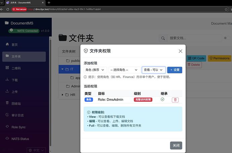The height and width of the screenshot is (153, 232).
Task: Open the 选择角色 dropdown
Action: coord(124,70)
